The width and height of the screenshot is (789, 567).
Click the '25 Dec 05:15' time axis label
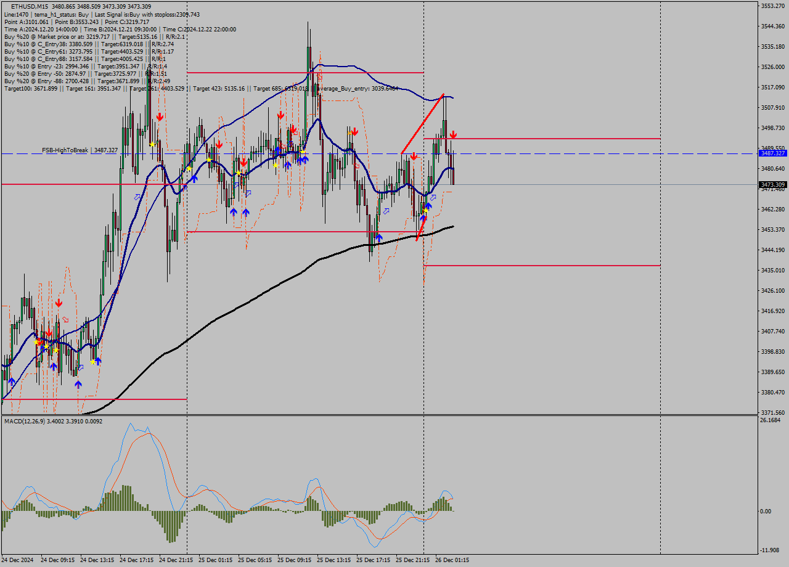pyautogui.click(x=255, y=560)
